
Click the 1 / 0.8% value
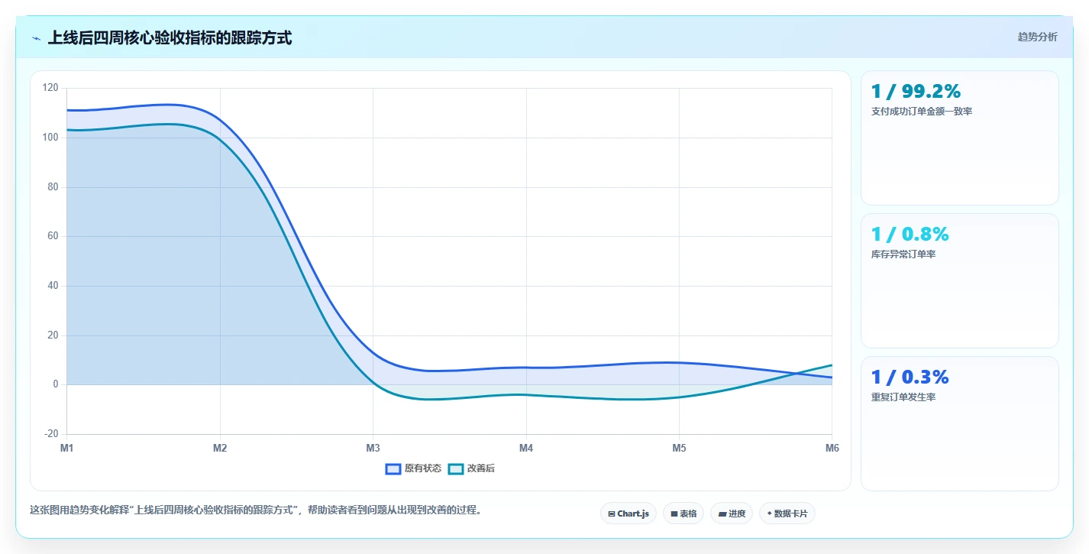tap(910, 234)
